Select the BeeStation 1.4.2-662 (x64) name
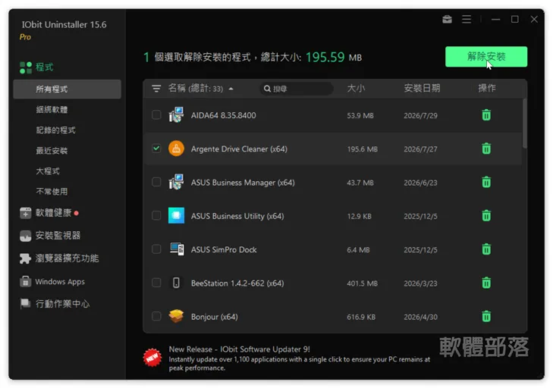Screen dimensions: 553x388 click(x=237, y=283)
